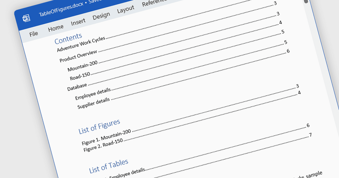Viewport: 339px width, 178px height.
Task: Click the List of Figures heading
Action: pos(99,126)
